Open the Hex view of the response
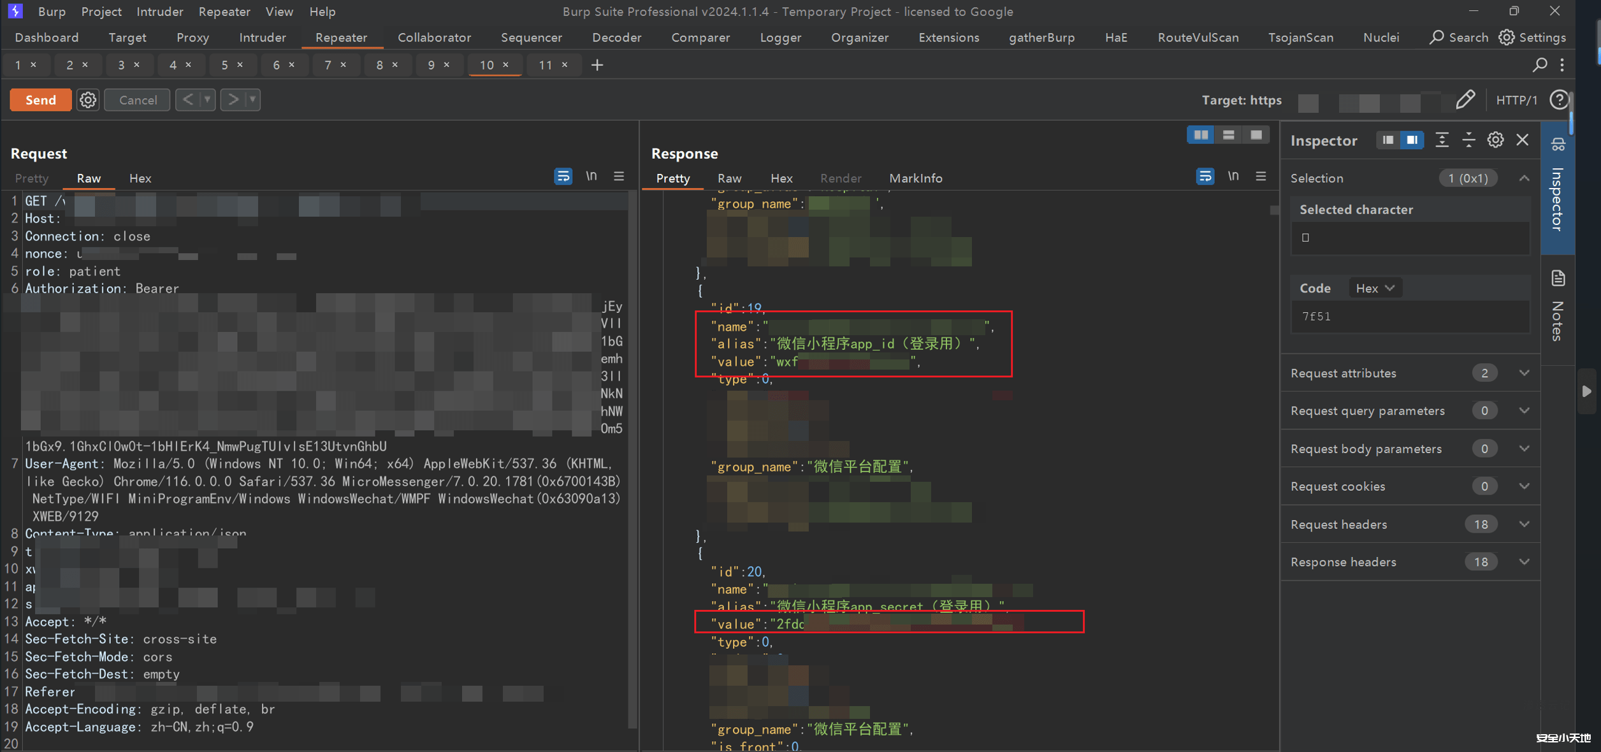1601x752 pixels. coord(781,178)
